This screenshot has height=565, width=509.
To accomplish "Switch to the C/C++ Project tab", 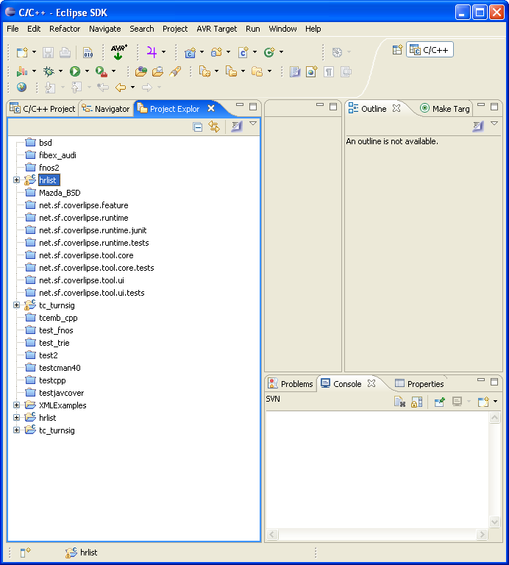I will click(x=43, y=109).
